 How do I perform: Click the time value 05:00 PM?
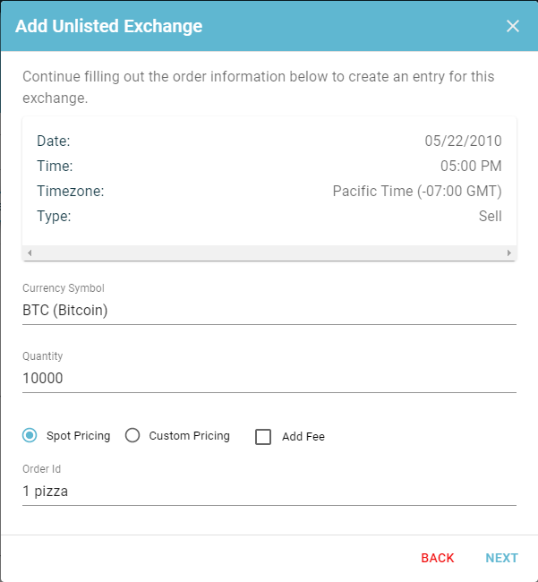coord(471,166)
